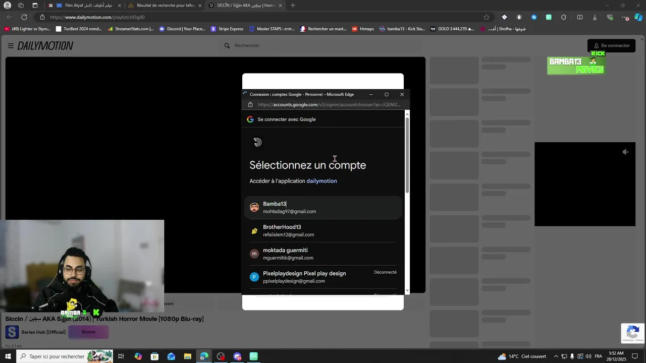Open the bamba13 Kick bookmark

click(402, 29)
